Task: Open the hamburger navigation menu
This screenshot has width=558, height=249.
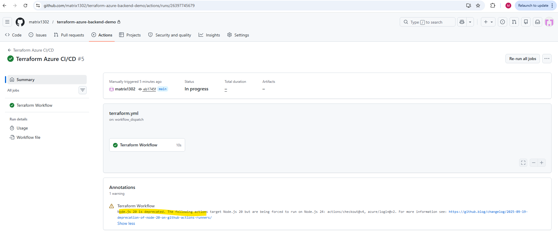Action: (7, 22)
